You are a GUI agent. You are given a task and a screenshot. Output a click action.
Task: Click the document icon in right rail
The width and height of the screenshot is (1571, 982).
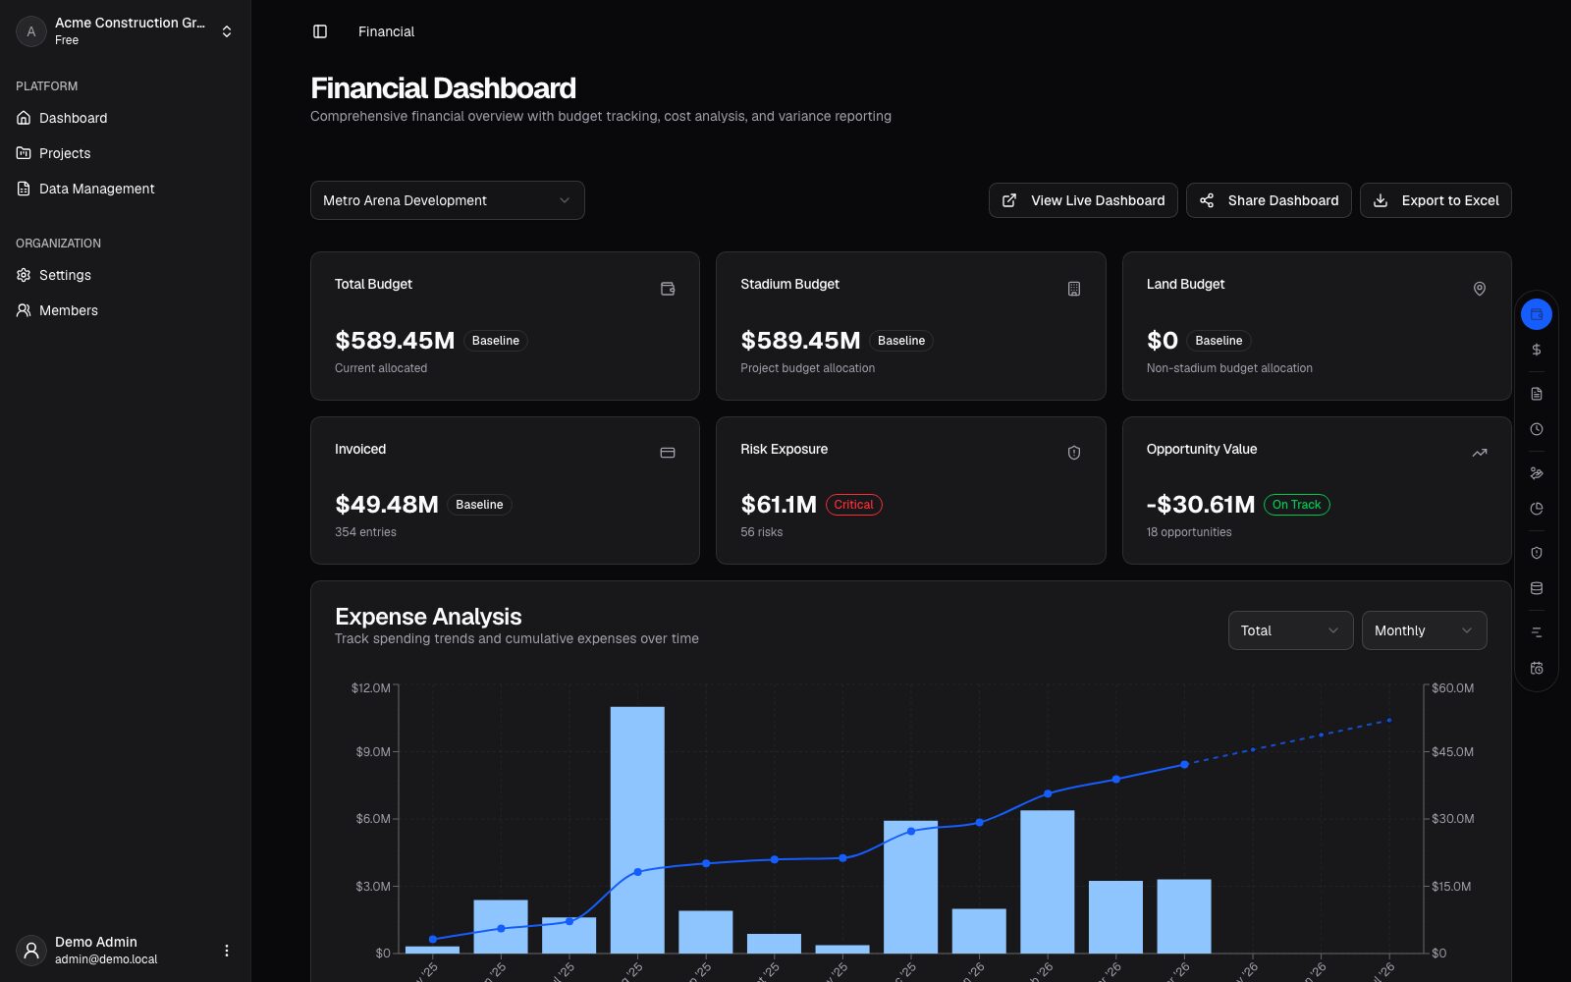(1537, 394)
